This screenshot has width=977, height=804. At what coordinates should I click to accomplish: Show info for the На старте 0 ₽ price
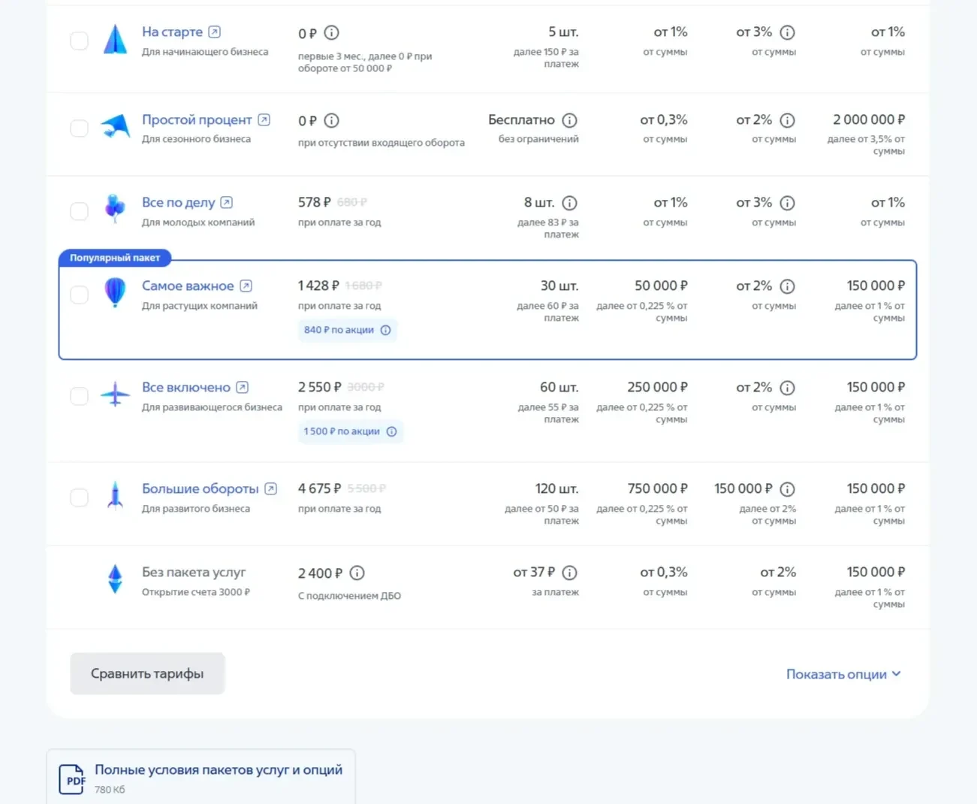pyautogui.click(x=331, y=33)
